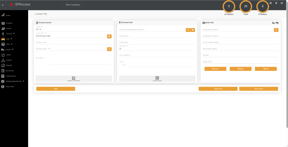Go to Guests in the sidebar
The image size is (288, 147).
[8, 29]
